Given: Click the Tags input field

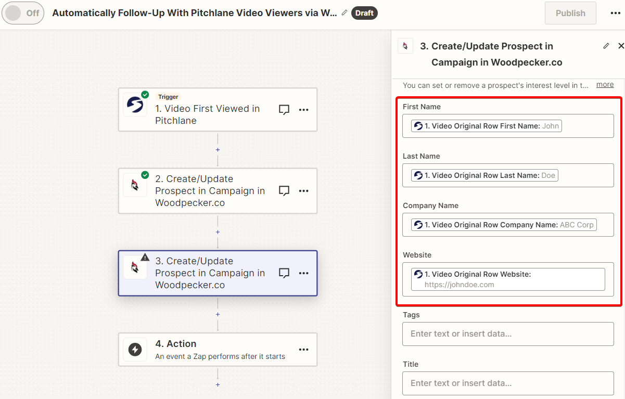Looking at the screenshot, I should pyautogui.click(x=508, y=334).
